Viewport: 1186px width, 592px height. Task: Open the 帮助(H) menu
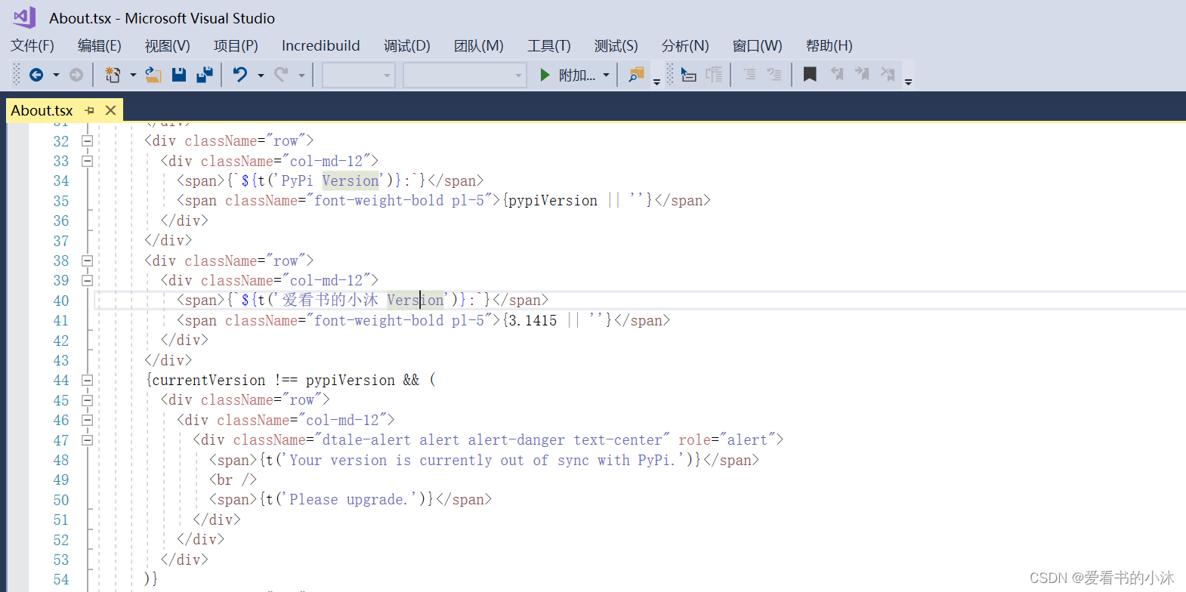(829, 45)
